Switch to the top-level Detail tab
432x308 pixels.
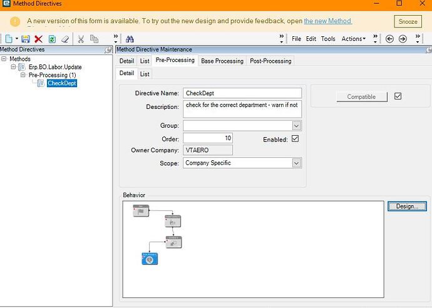pyautogui.click(x=126, y=61)
